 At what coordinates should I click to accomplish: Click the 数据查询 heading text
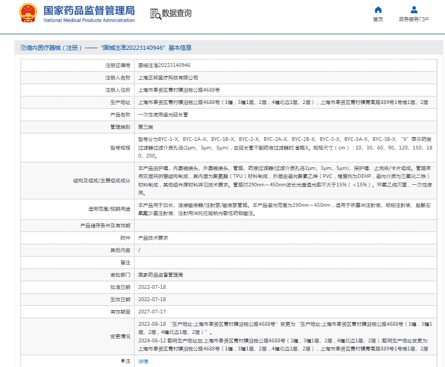click(x=176, y=13)
